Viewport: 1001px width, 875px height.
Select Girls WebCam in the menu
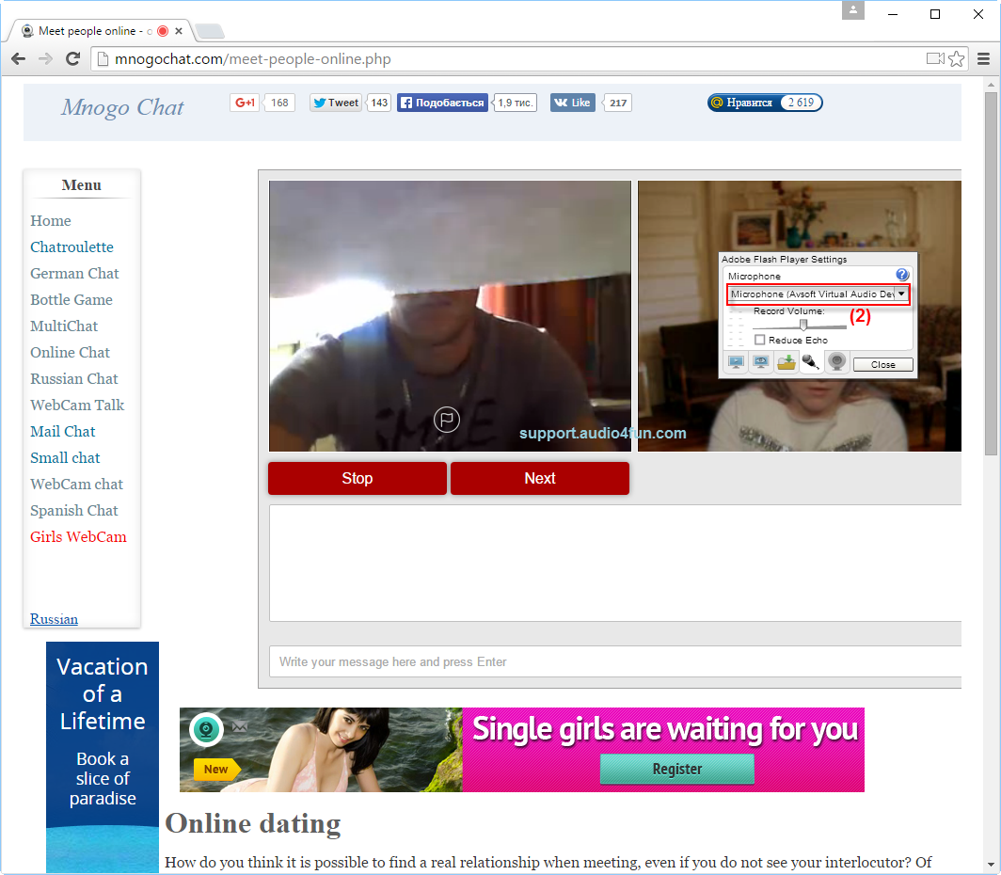(x=78, y=537)
